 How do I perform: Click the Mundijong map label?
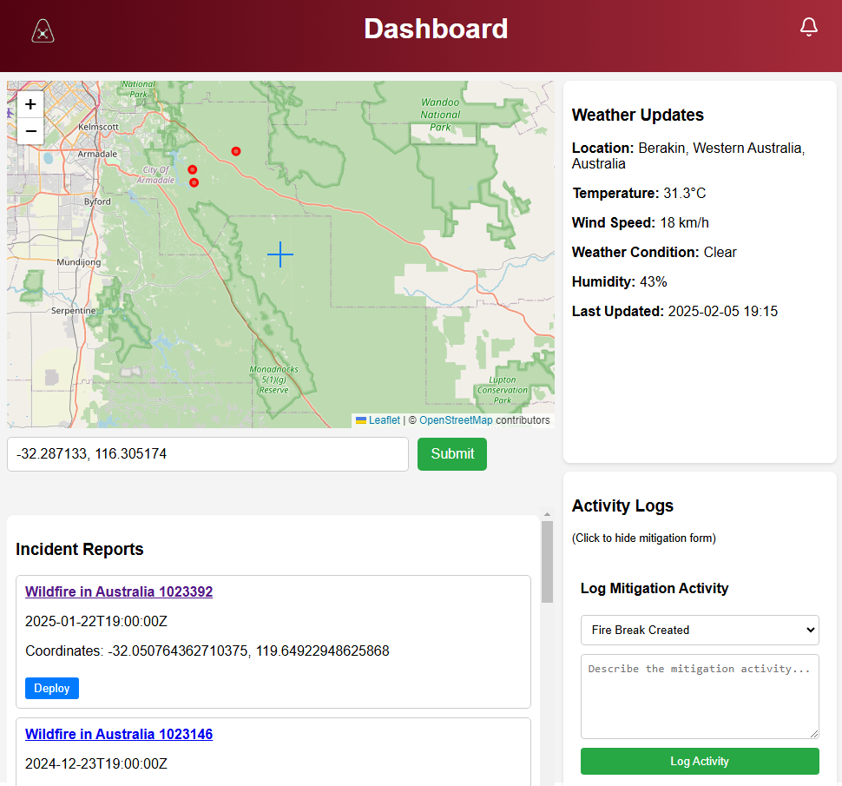coord(78,262)
